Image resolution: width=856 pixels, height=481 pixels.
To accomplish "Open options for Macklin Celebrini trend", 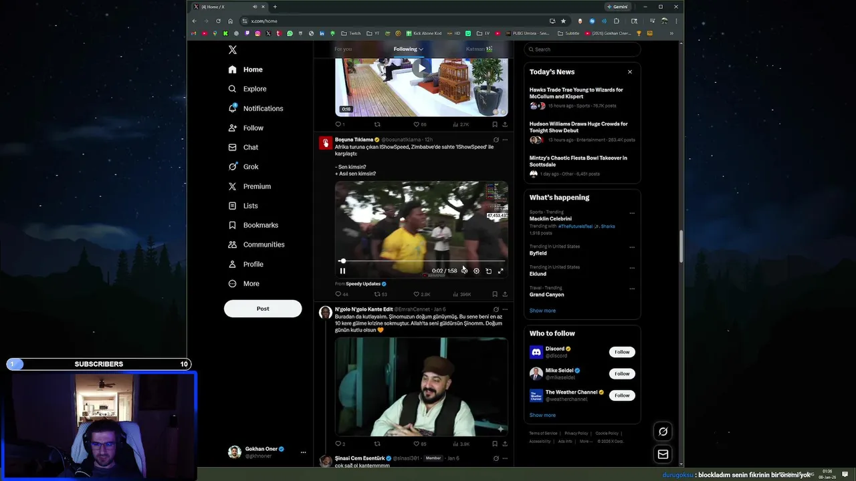I will point(632,213).
